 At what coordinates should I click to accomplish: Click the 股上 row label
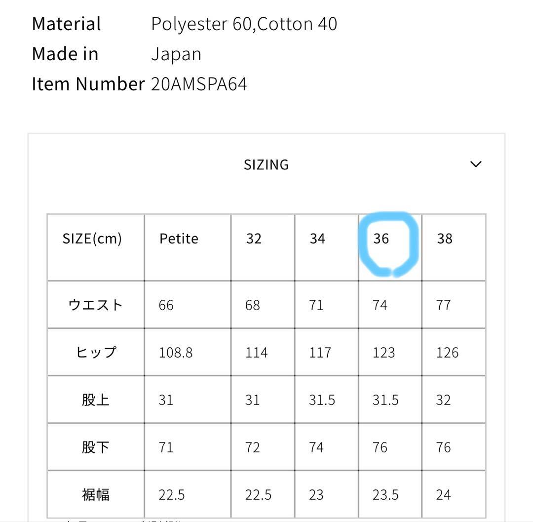[x=95, y=400]
